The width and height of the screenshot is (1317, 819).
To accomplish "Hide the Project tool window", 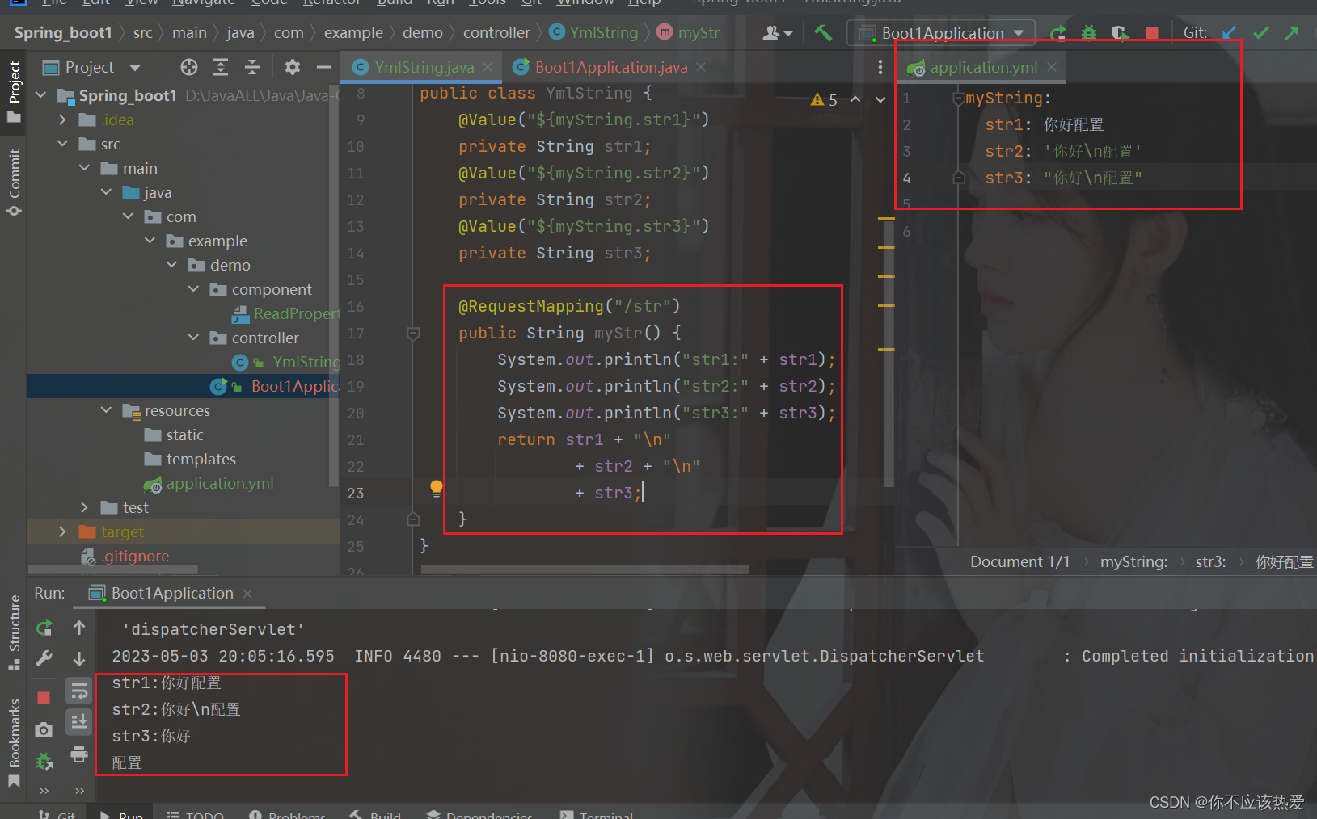I will pyautogui.click(x=324, y=67).
